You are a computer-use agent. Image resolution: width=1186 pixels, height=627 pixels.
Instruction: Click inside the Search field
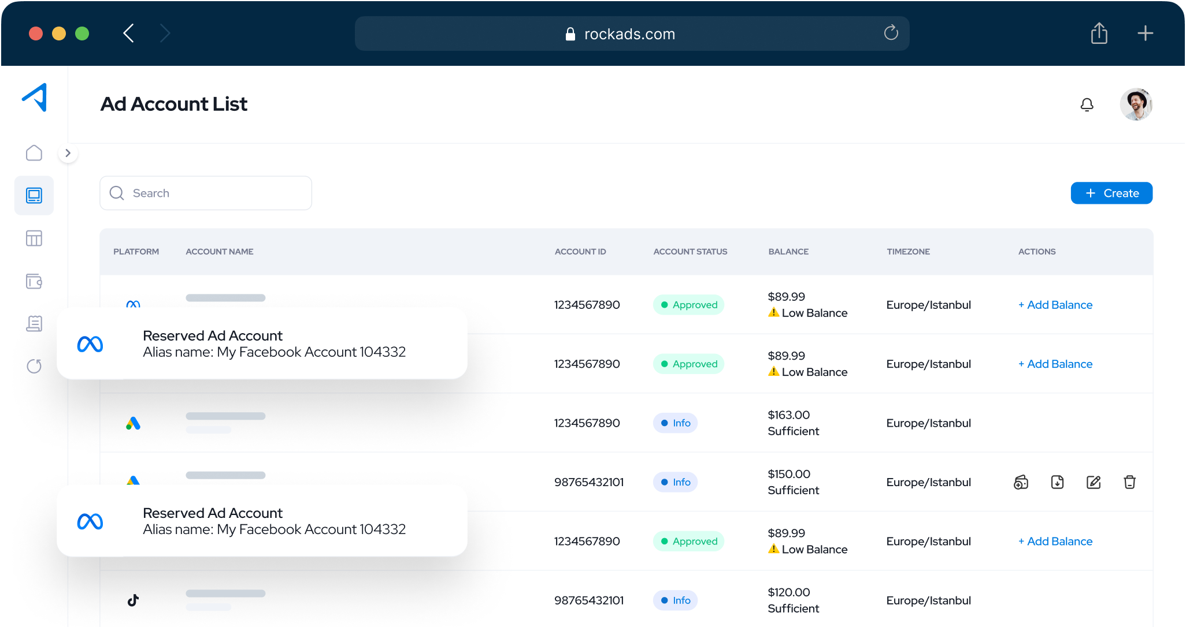[214, 193]
